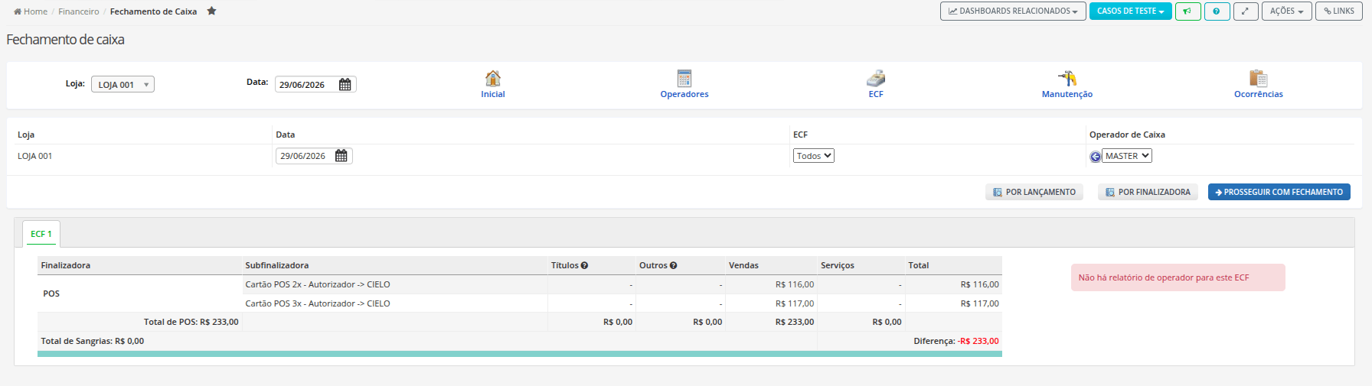Open the calendar picker in top Data field
1372x386 pixels.
pyautogui.click(x=345, y=84)
